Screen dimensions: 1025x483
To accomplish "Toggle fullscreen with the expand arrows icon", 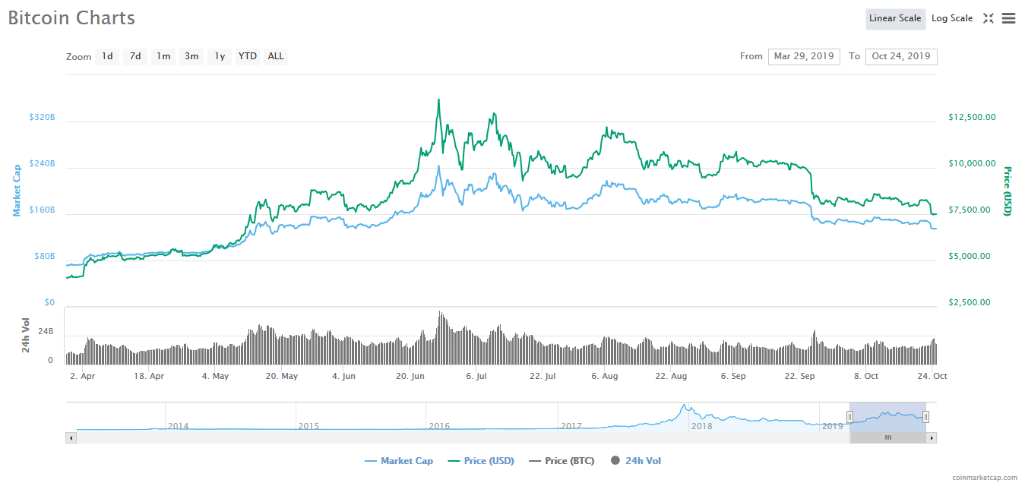I will tap(989, 18).
